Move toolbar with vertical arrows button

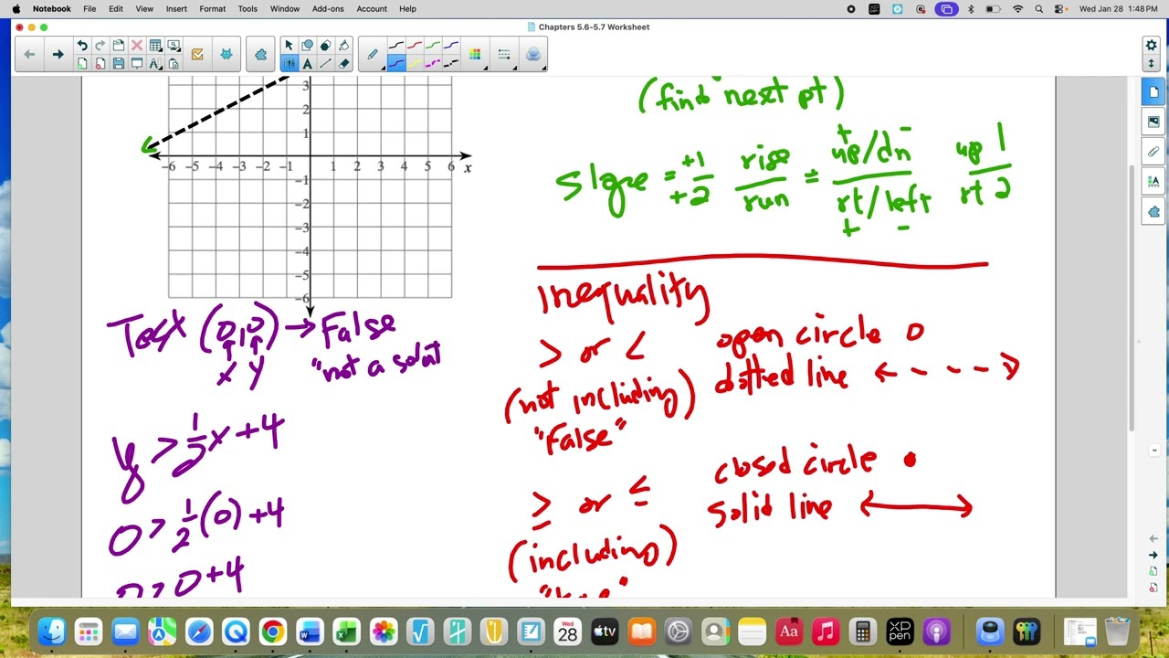click(x=1152, y=64)
